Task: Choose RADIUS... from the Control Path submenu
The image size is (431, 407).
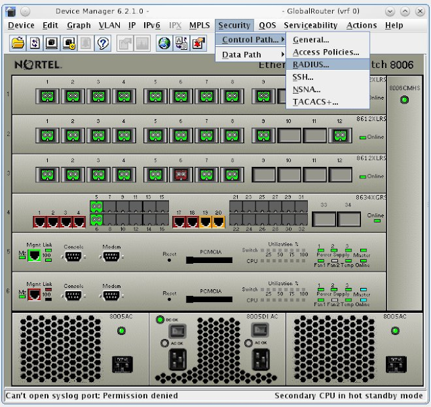Action: 328,65
